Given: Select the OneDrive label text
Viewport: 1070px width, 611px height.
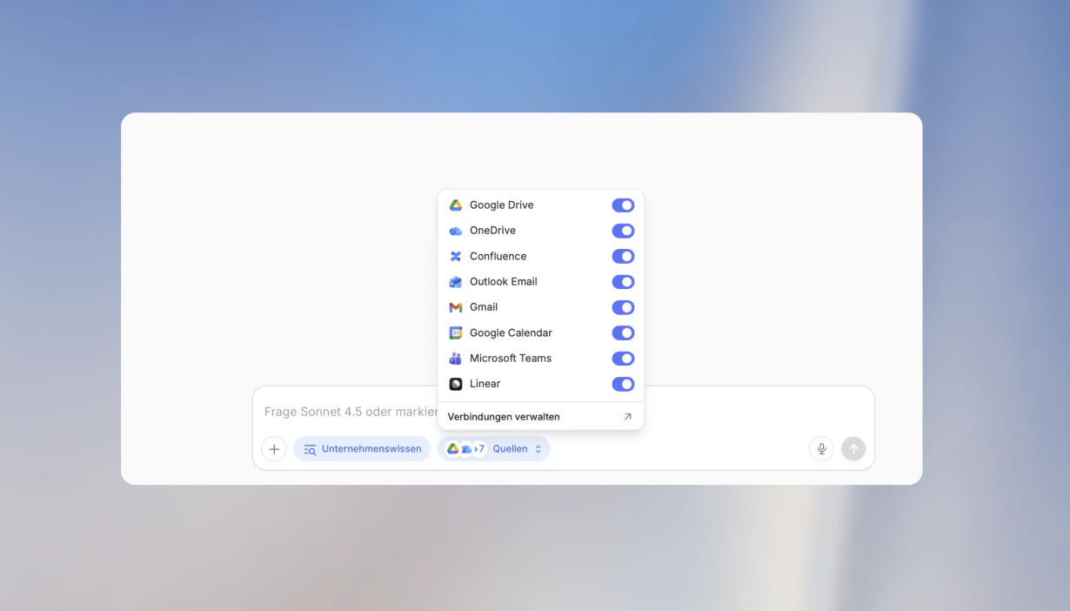Looking at the screenshot, I should click(x=492, y=231).
